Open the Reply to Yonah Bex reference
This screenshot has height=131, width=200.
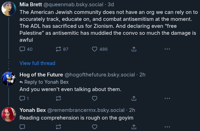(x=44, y=82)
